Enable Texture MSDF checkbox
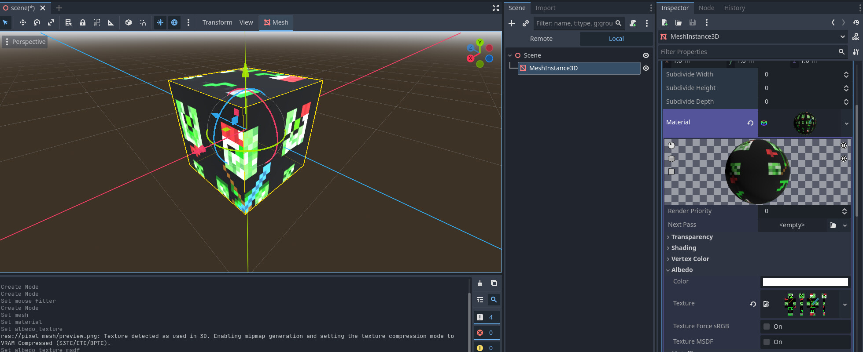 (767, 342)
